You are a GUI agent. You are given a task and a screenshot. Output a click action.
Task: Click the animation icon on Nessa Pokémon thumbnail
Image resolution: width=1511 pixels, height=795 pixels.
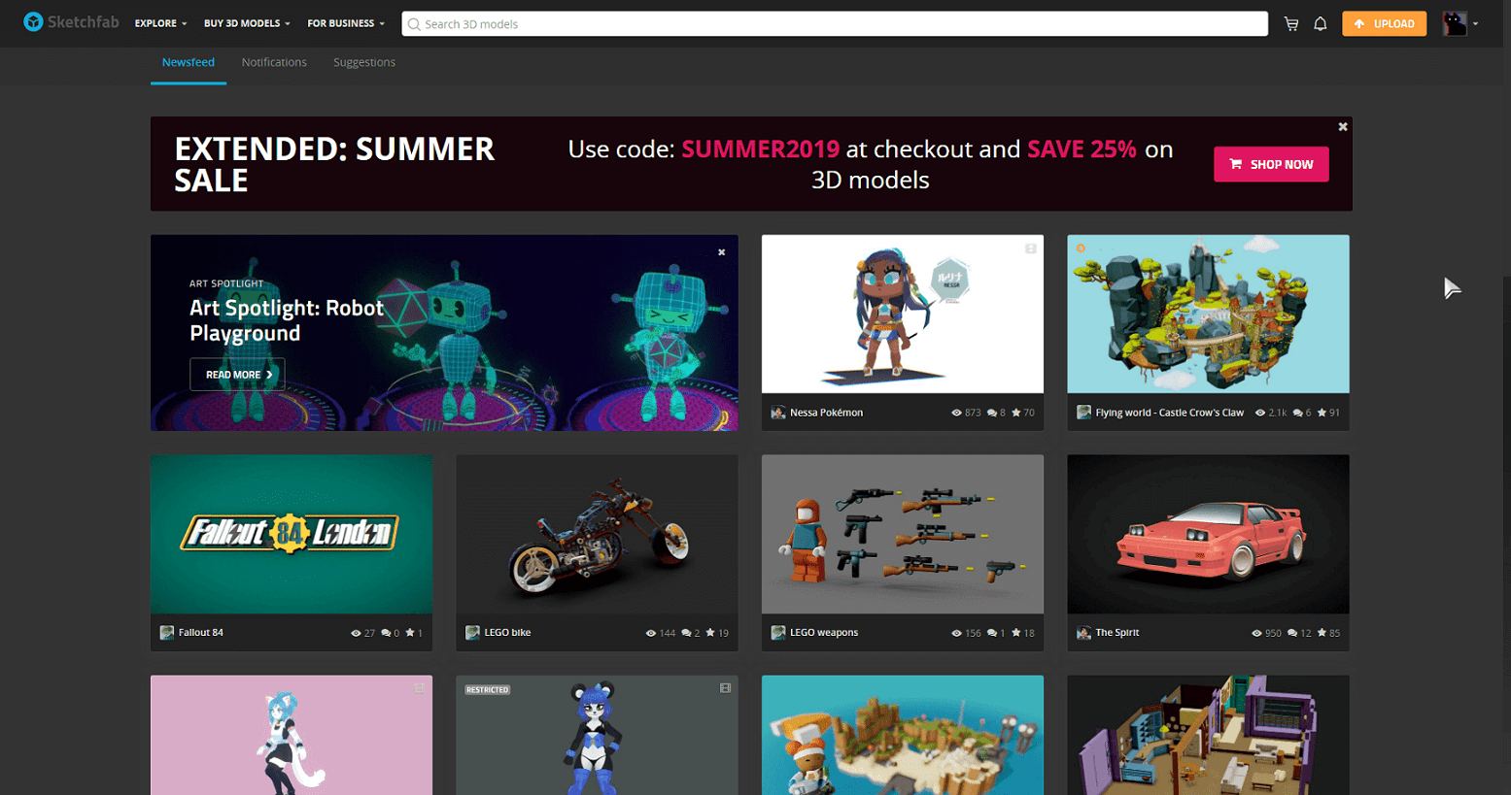1031,248
